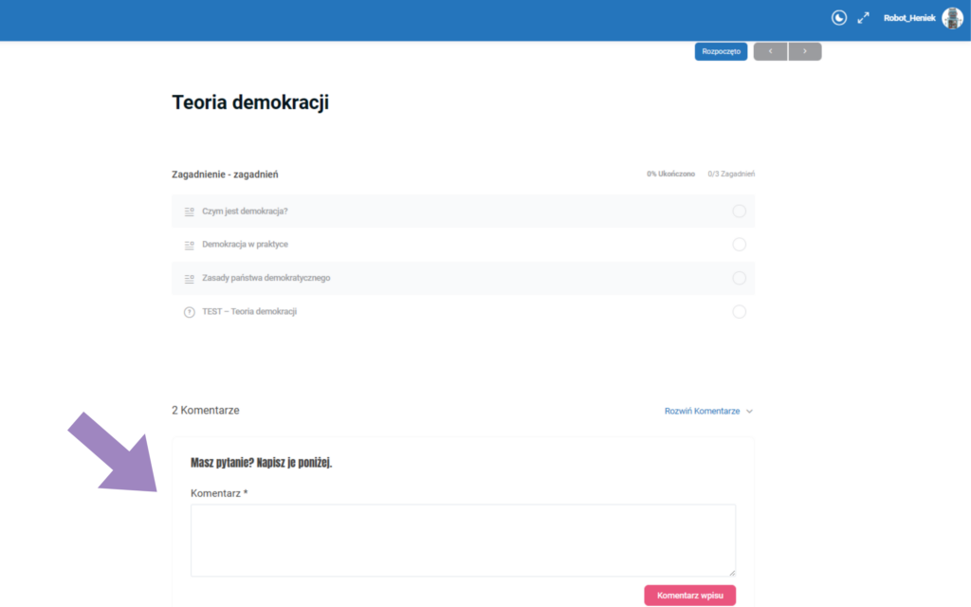
Task: Click lesson icon beside Demokracja w praktyce
Action: pos(189,245)
